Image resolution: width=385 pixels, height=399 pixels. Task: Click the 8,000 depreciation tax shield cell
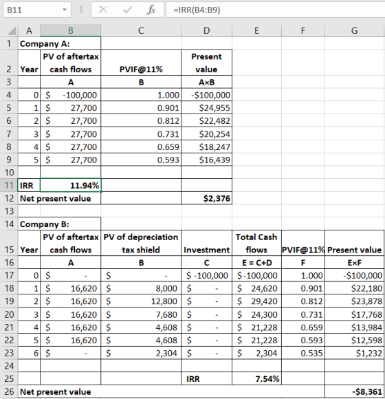[x=141, y=288]
